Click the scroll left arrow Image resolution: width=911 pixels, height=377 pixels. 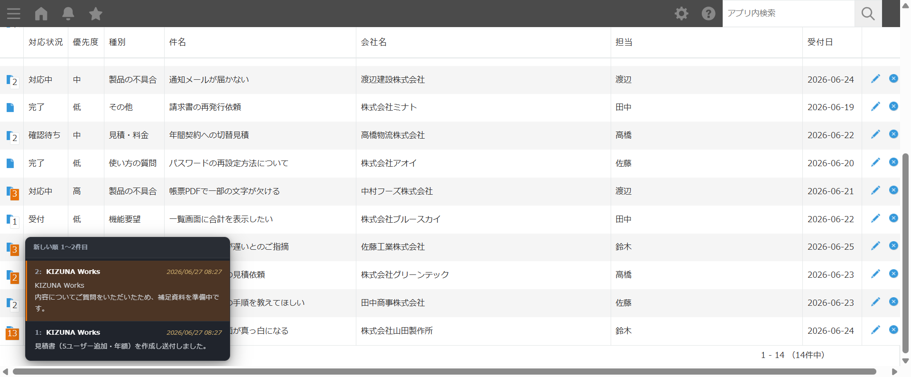(x=5, y=371)
